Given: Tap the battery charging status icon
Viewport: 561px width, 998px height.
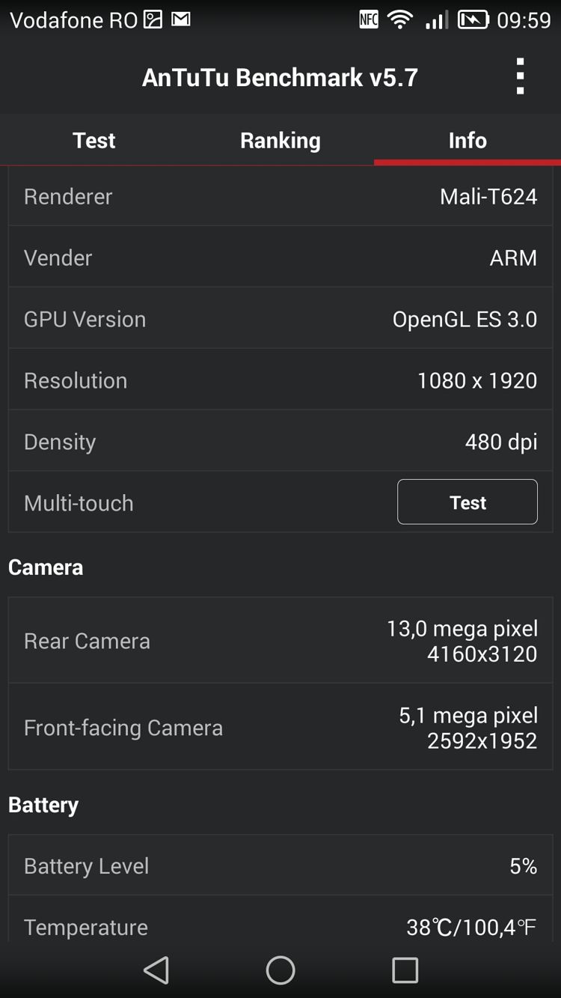Looking at the screenshot, I should pyautogui.click(x=473, y=19).
